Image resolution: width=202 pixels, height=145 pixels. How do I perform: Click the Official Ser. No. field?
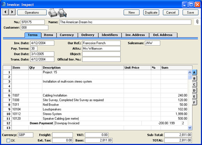[x=101, y=59]
